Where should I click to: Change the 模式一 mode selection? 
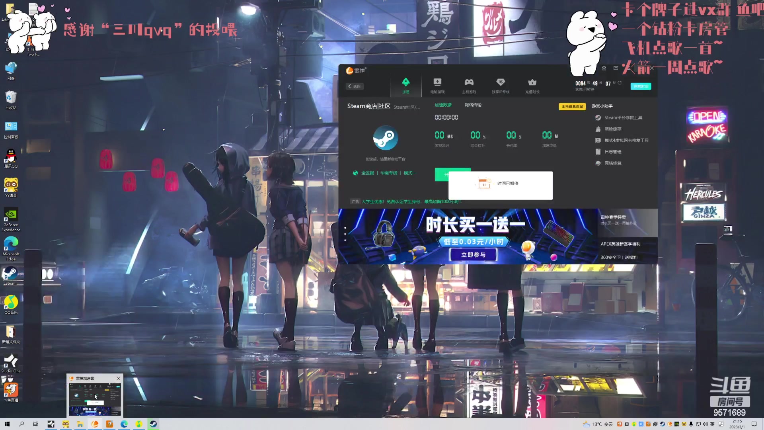(x=410, y=173)
